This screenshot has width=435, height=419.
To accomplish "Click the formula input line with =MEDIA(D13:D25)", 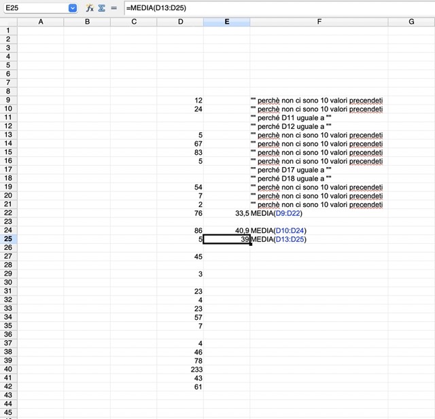I will click(272, 8).
